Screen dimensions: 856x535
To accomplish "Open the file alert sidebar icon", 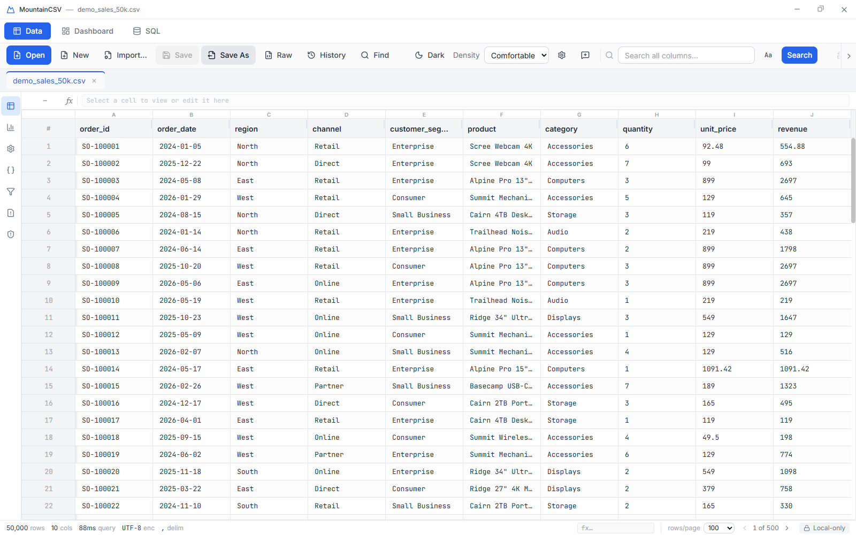I will point(11,213).
